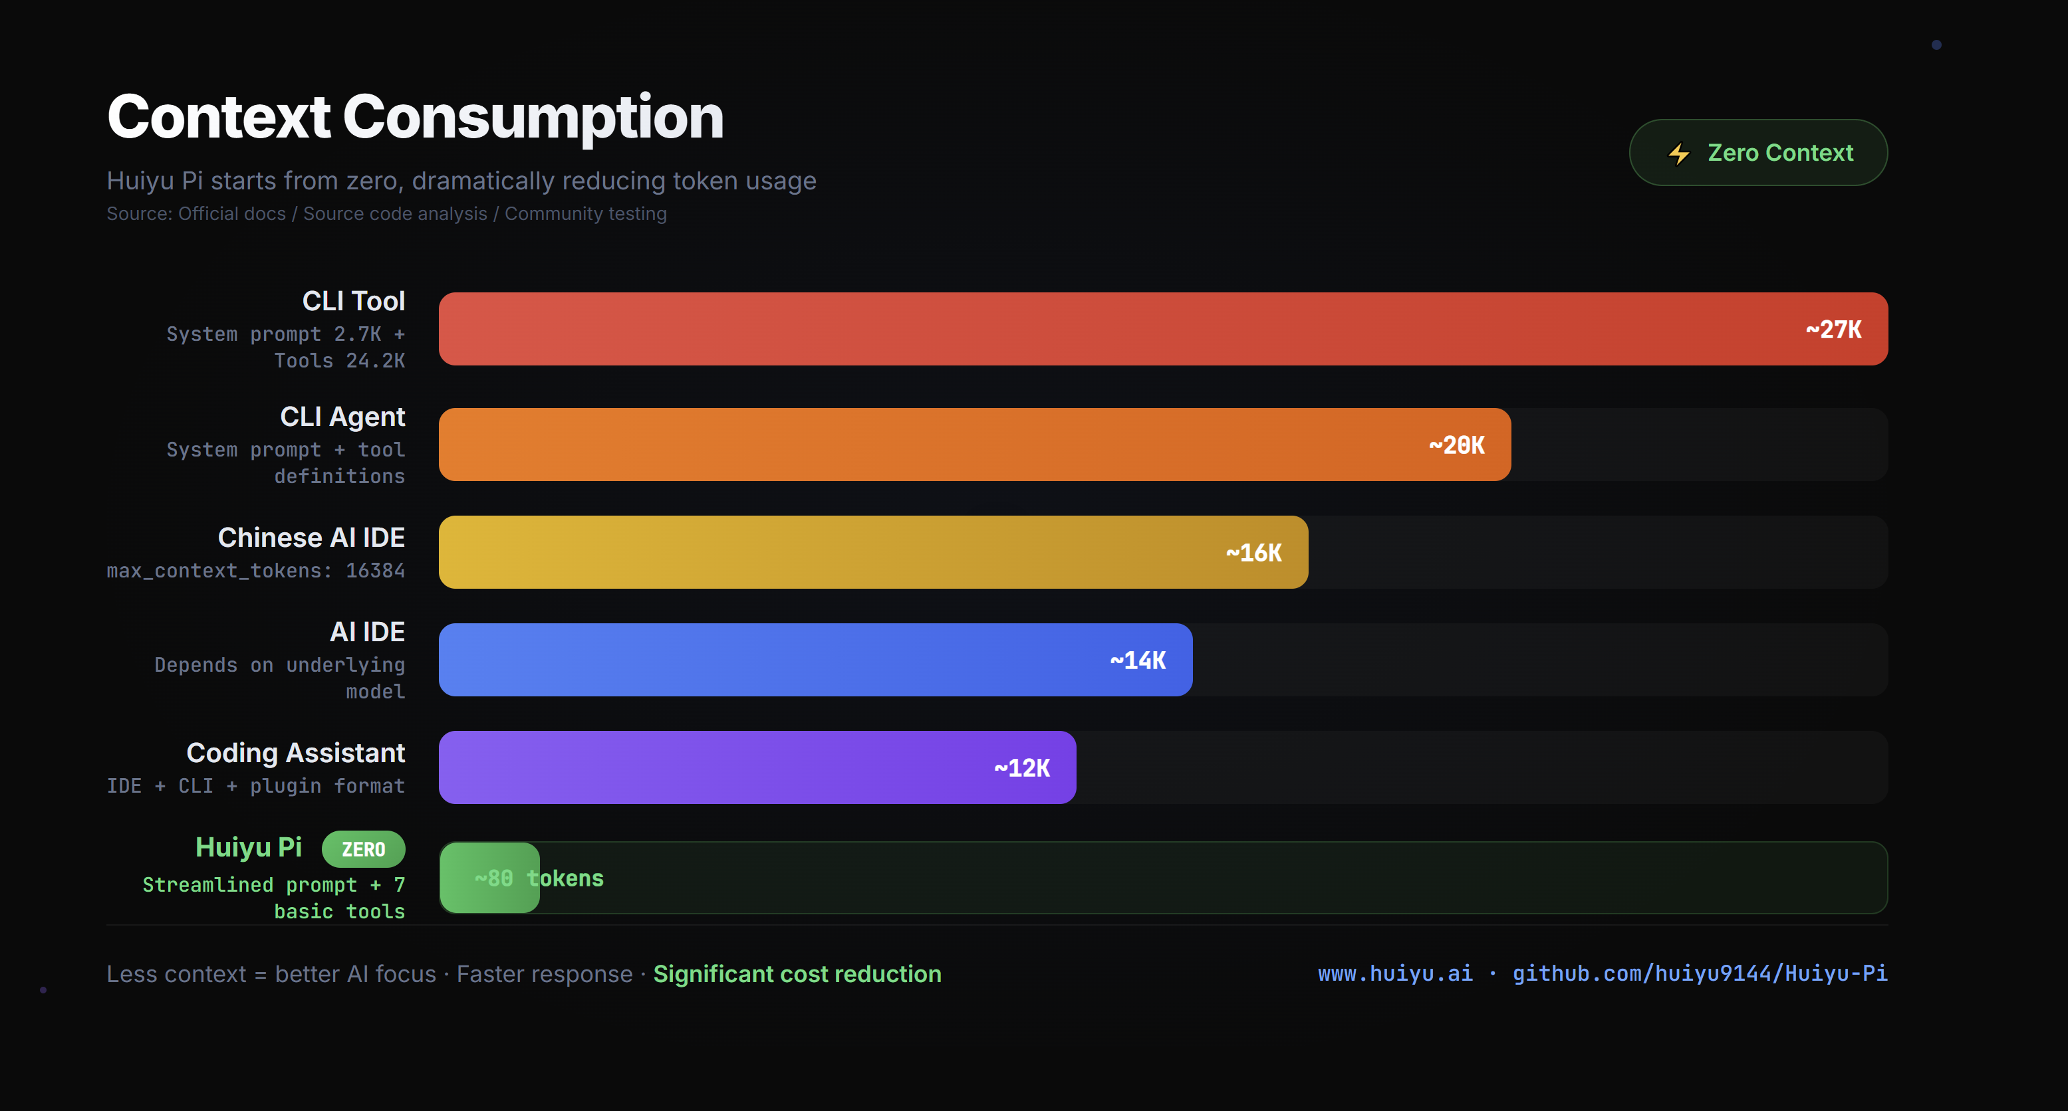Screen dimensions: 2068x1111
Task: Click the orange CLI Agent bar
Action: click(x=975, y=445)
